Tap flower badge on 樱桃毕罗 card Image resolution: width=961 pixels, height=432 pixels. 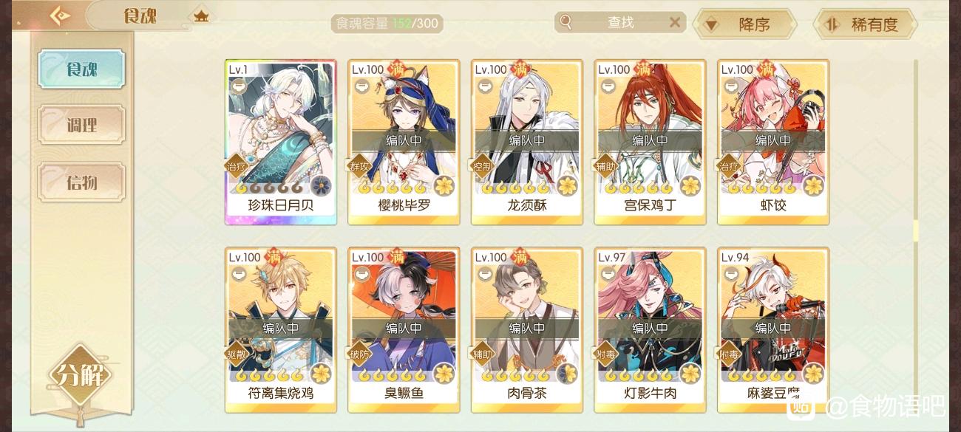(444, 185)
